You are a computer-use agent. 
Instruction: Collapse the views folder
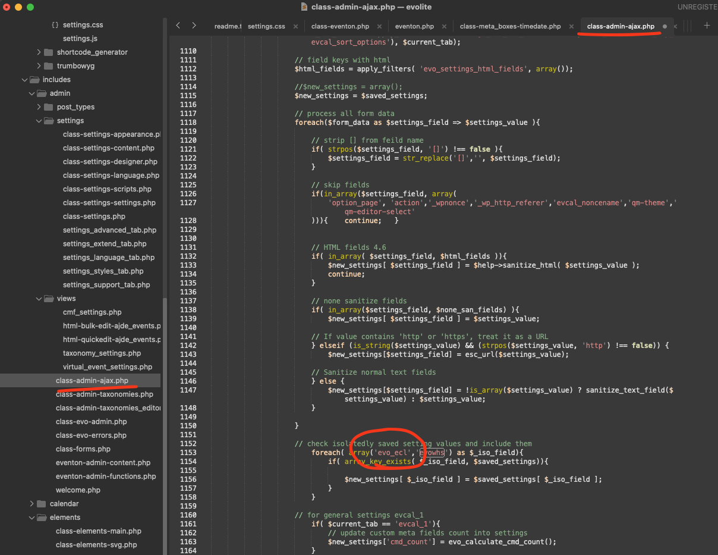pyautogui.click(x=39, y=299)
